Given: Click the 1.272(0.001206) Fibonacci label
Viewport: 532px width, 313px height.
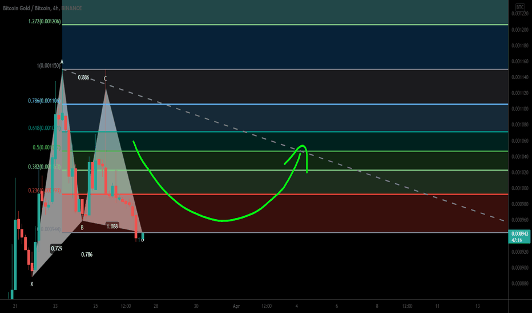Looking at the screenshot, I should click(x=45, y=21).
